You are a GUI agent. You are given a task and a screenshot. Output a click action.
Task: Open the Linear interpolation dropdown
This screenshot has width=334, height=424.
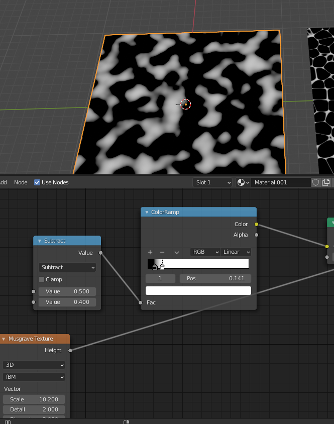click(x=235, y=252)
